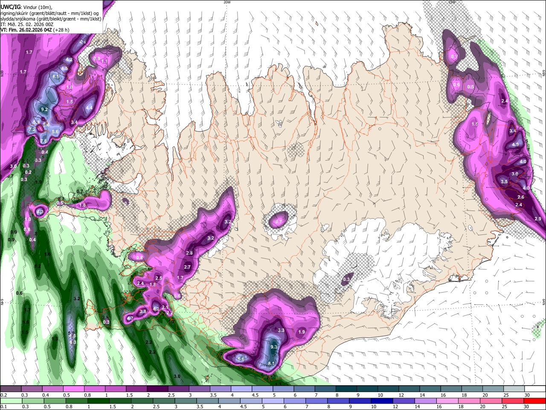Viewport: 546px width, 410px height.
Task: Click snow legend swatch between 0.2 and 0.3
Action: [12, 389]
